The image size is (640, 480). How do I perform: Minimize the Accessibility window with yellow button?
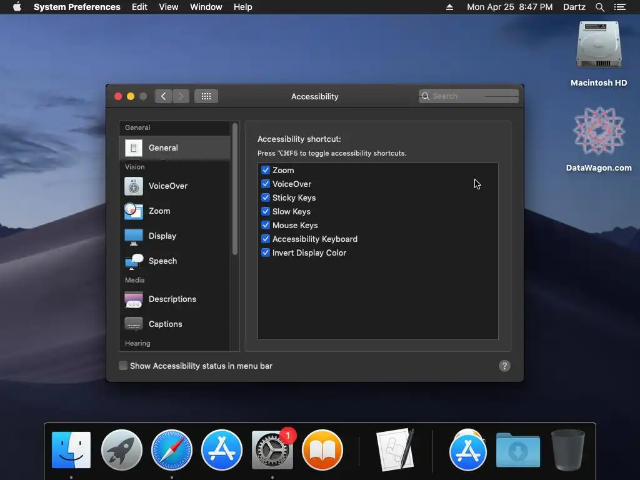coord(131,96)
